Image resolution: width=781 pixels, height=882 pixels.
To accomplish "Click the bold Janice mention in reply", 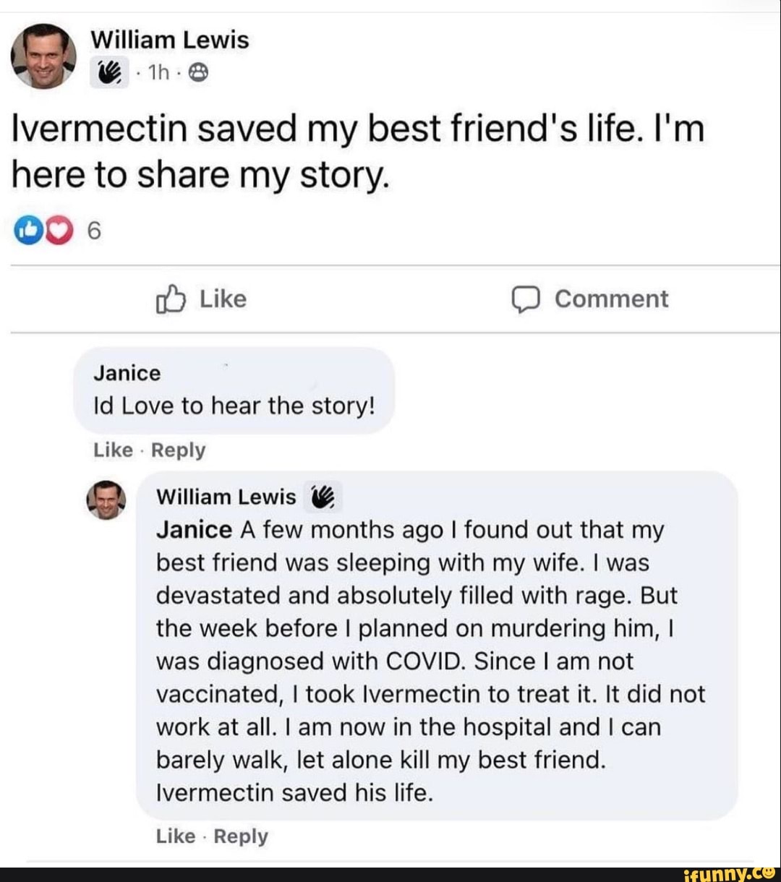I will 194,530.
